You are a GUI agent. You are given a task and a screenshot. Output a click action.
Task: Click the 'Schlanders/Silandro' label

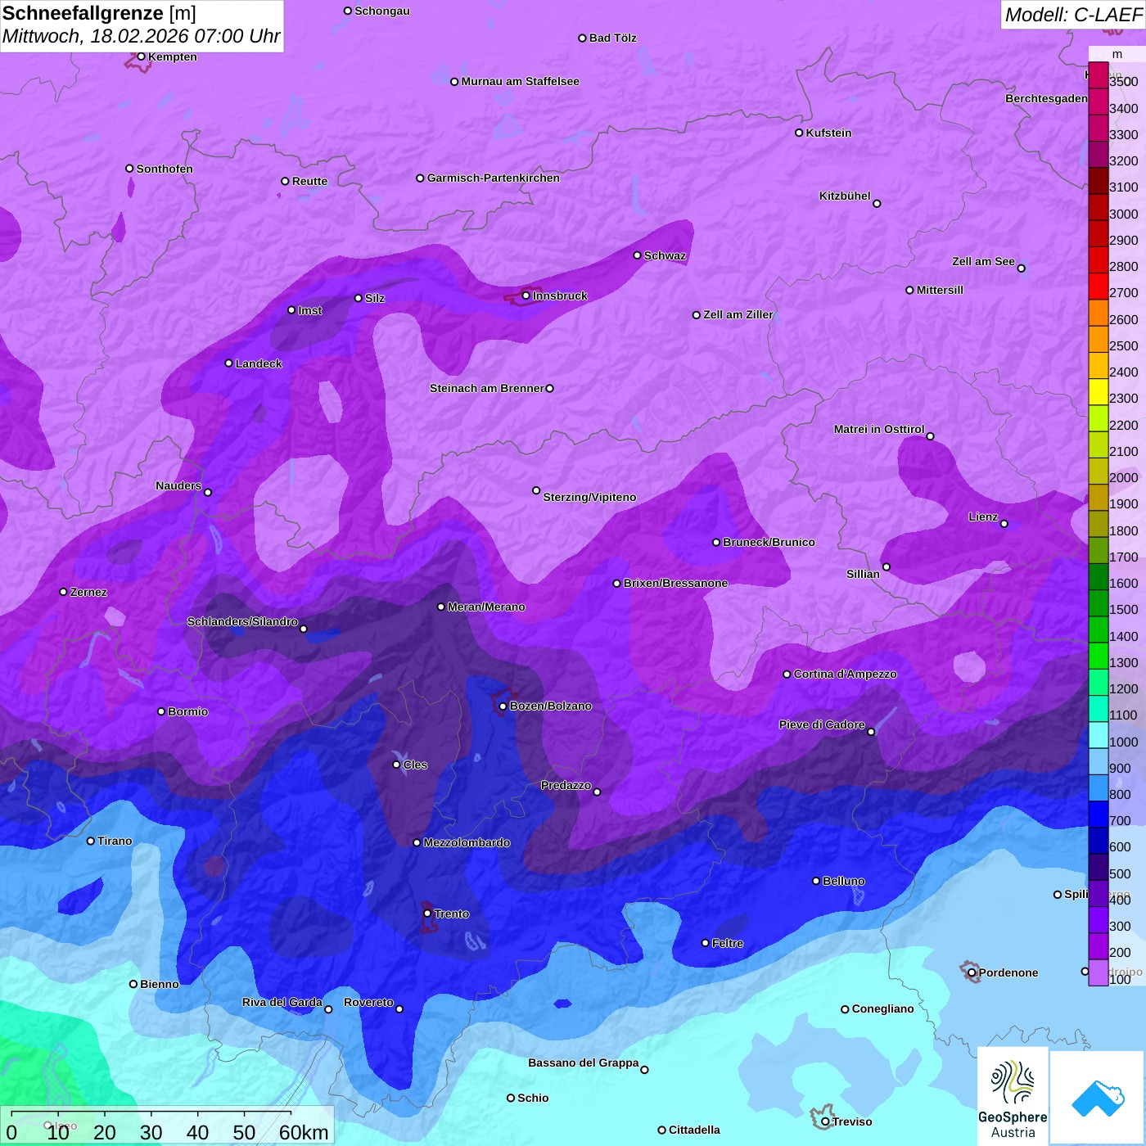[242, 621]
